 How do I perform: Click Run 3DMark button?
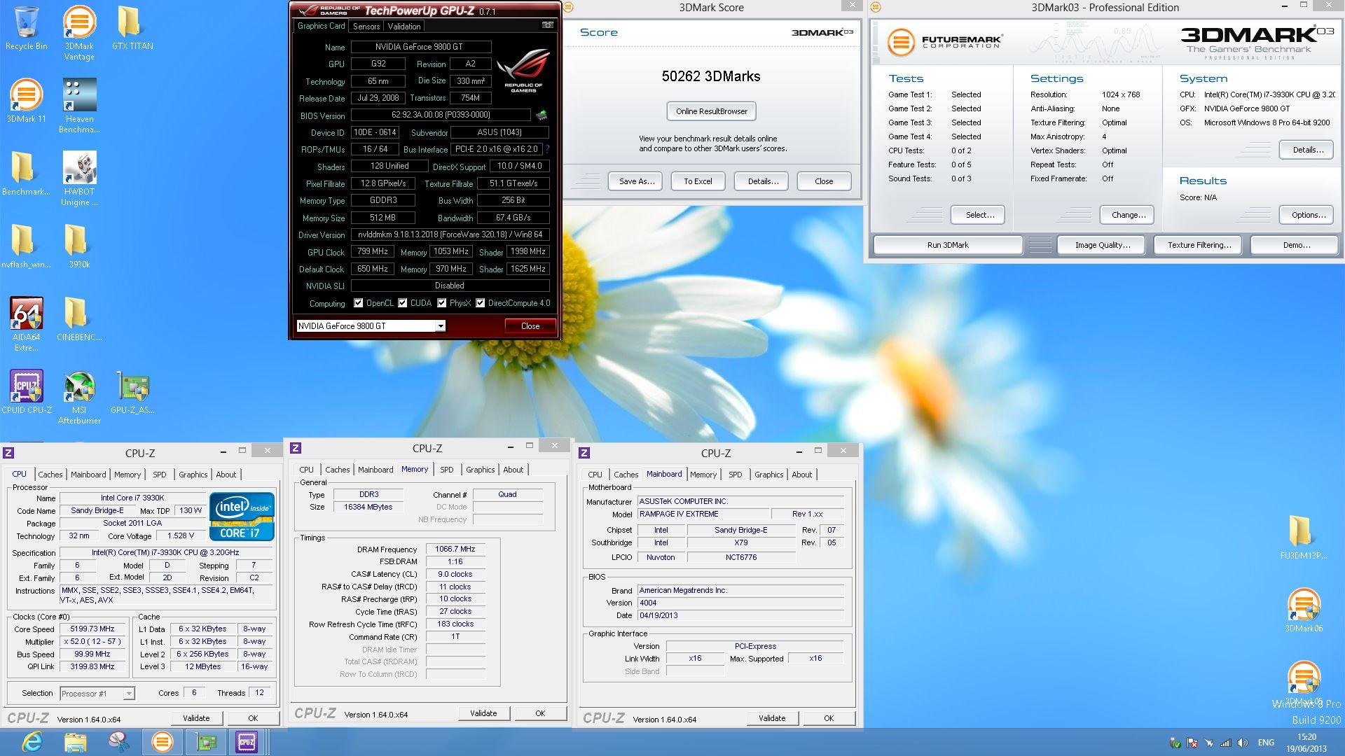pos(947,245)
